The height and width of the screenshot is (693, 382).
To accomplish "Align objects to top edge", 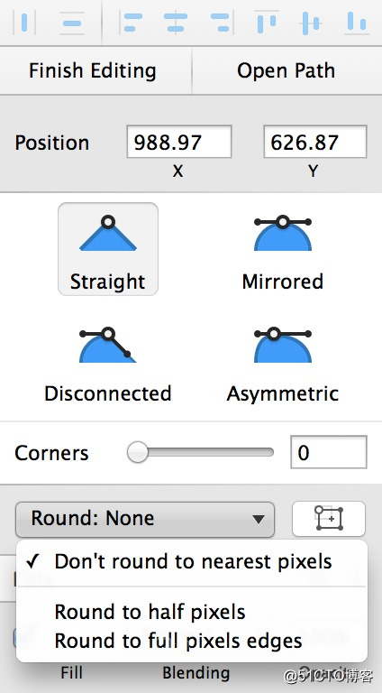I will point(267,22).
